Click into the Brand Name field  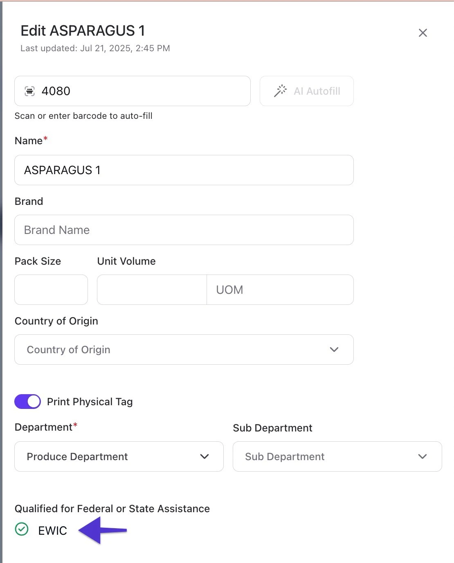coord(184,230)
